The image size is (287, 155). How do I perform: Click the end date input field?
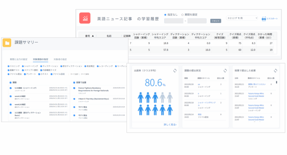pos(197,21)
